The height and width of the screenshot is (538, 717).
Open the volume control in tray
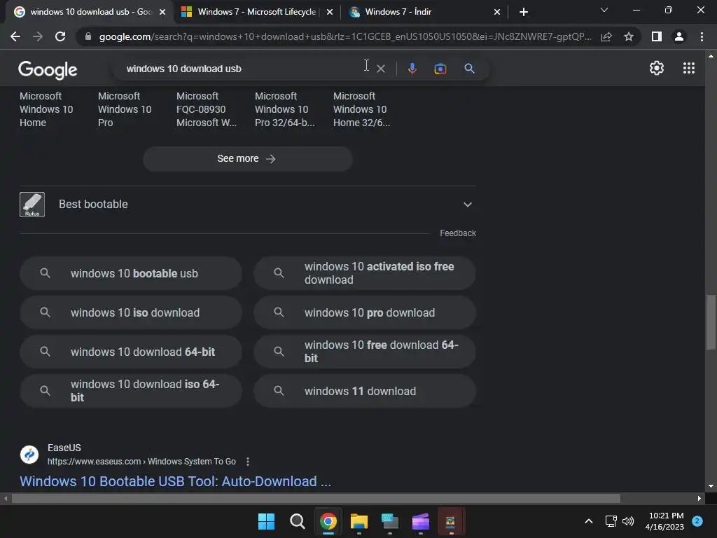[x=628, y=521]
